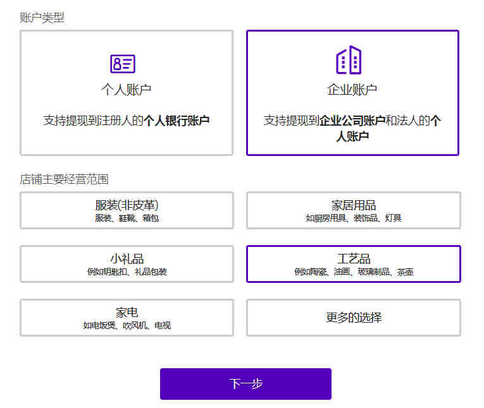Click subtitle 例如陶瓷、油画、玻璃制品、茶壶
Image resolution: width=484 pixels, height=408 pixels.
tap(354, 272)
